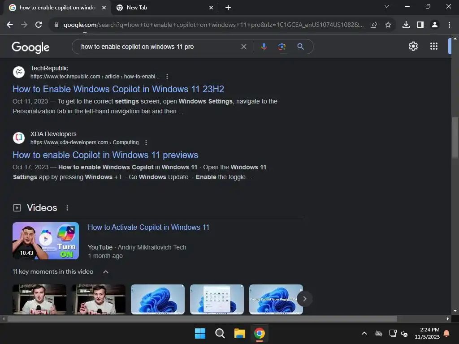Viewport: 459px width, 344px height.
Task: Open How to enable Copilot in Windows 11 previews
Action: (105, 155)
